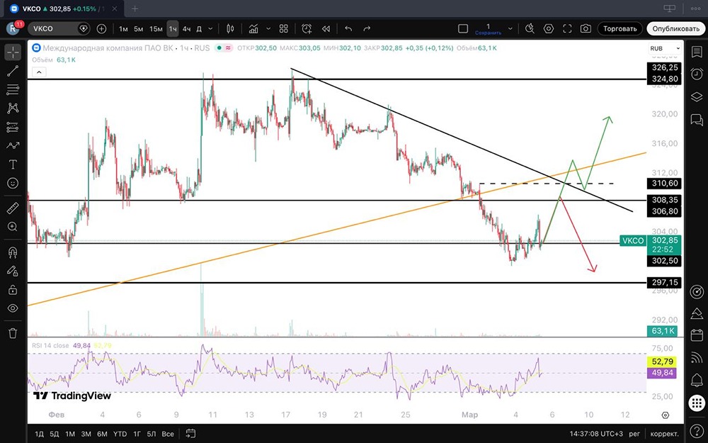Toggle the magnet mode
The width and height of the screenshot is (708, 443).
click(13, 252)
